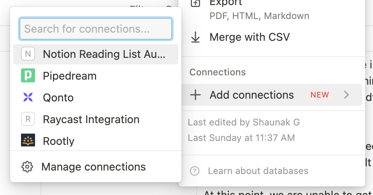
Task: Click the Rootly logo icon
Action: click(x=28, y=140)
